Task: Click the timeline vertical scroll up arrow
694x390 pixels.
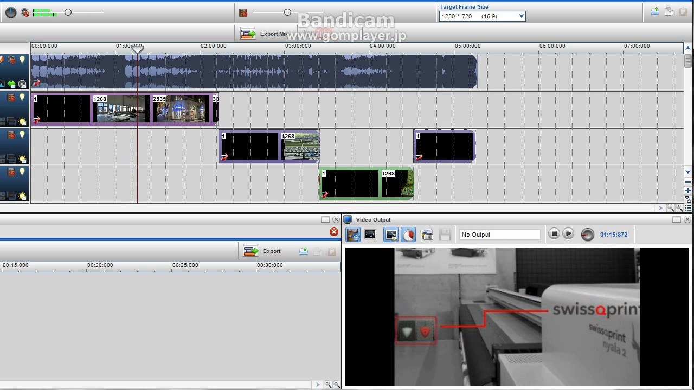Action: point(688,49)
